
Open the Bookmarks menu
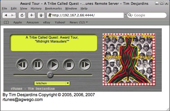tap(53, 8)
